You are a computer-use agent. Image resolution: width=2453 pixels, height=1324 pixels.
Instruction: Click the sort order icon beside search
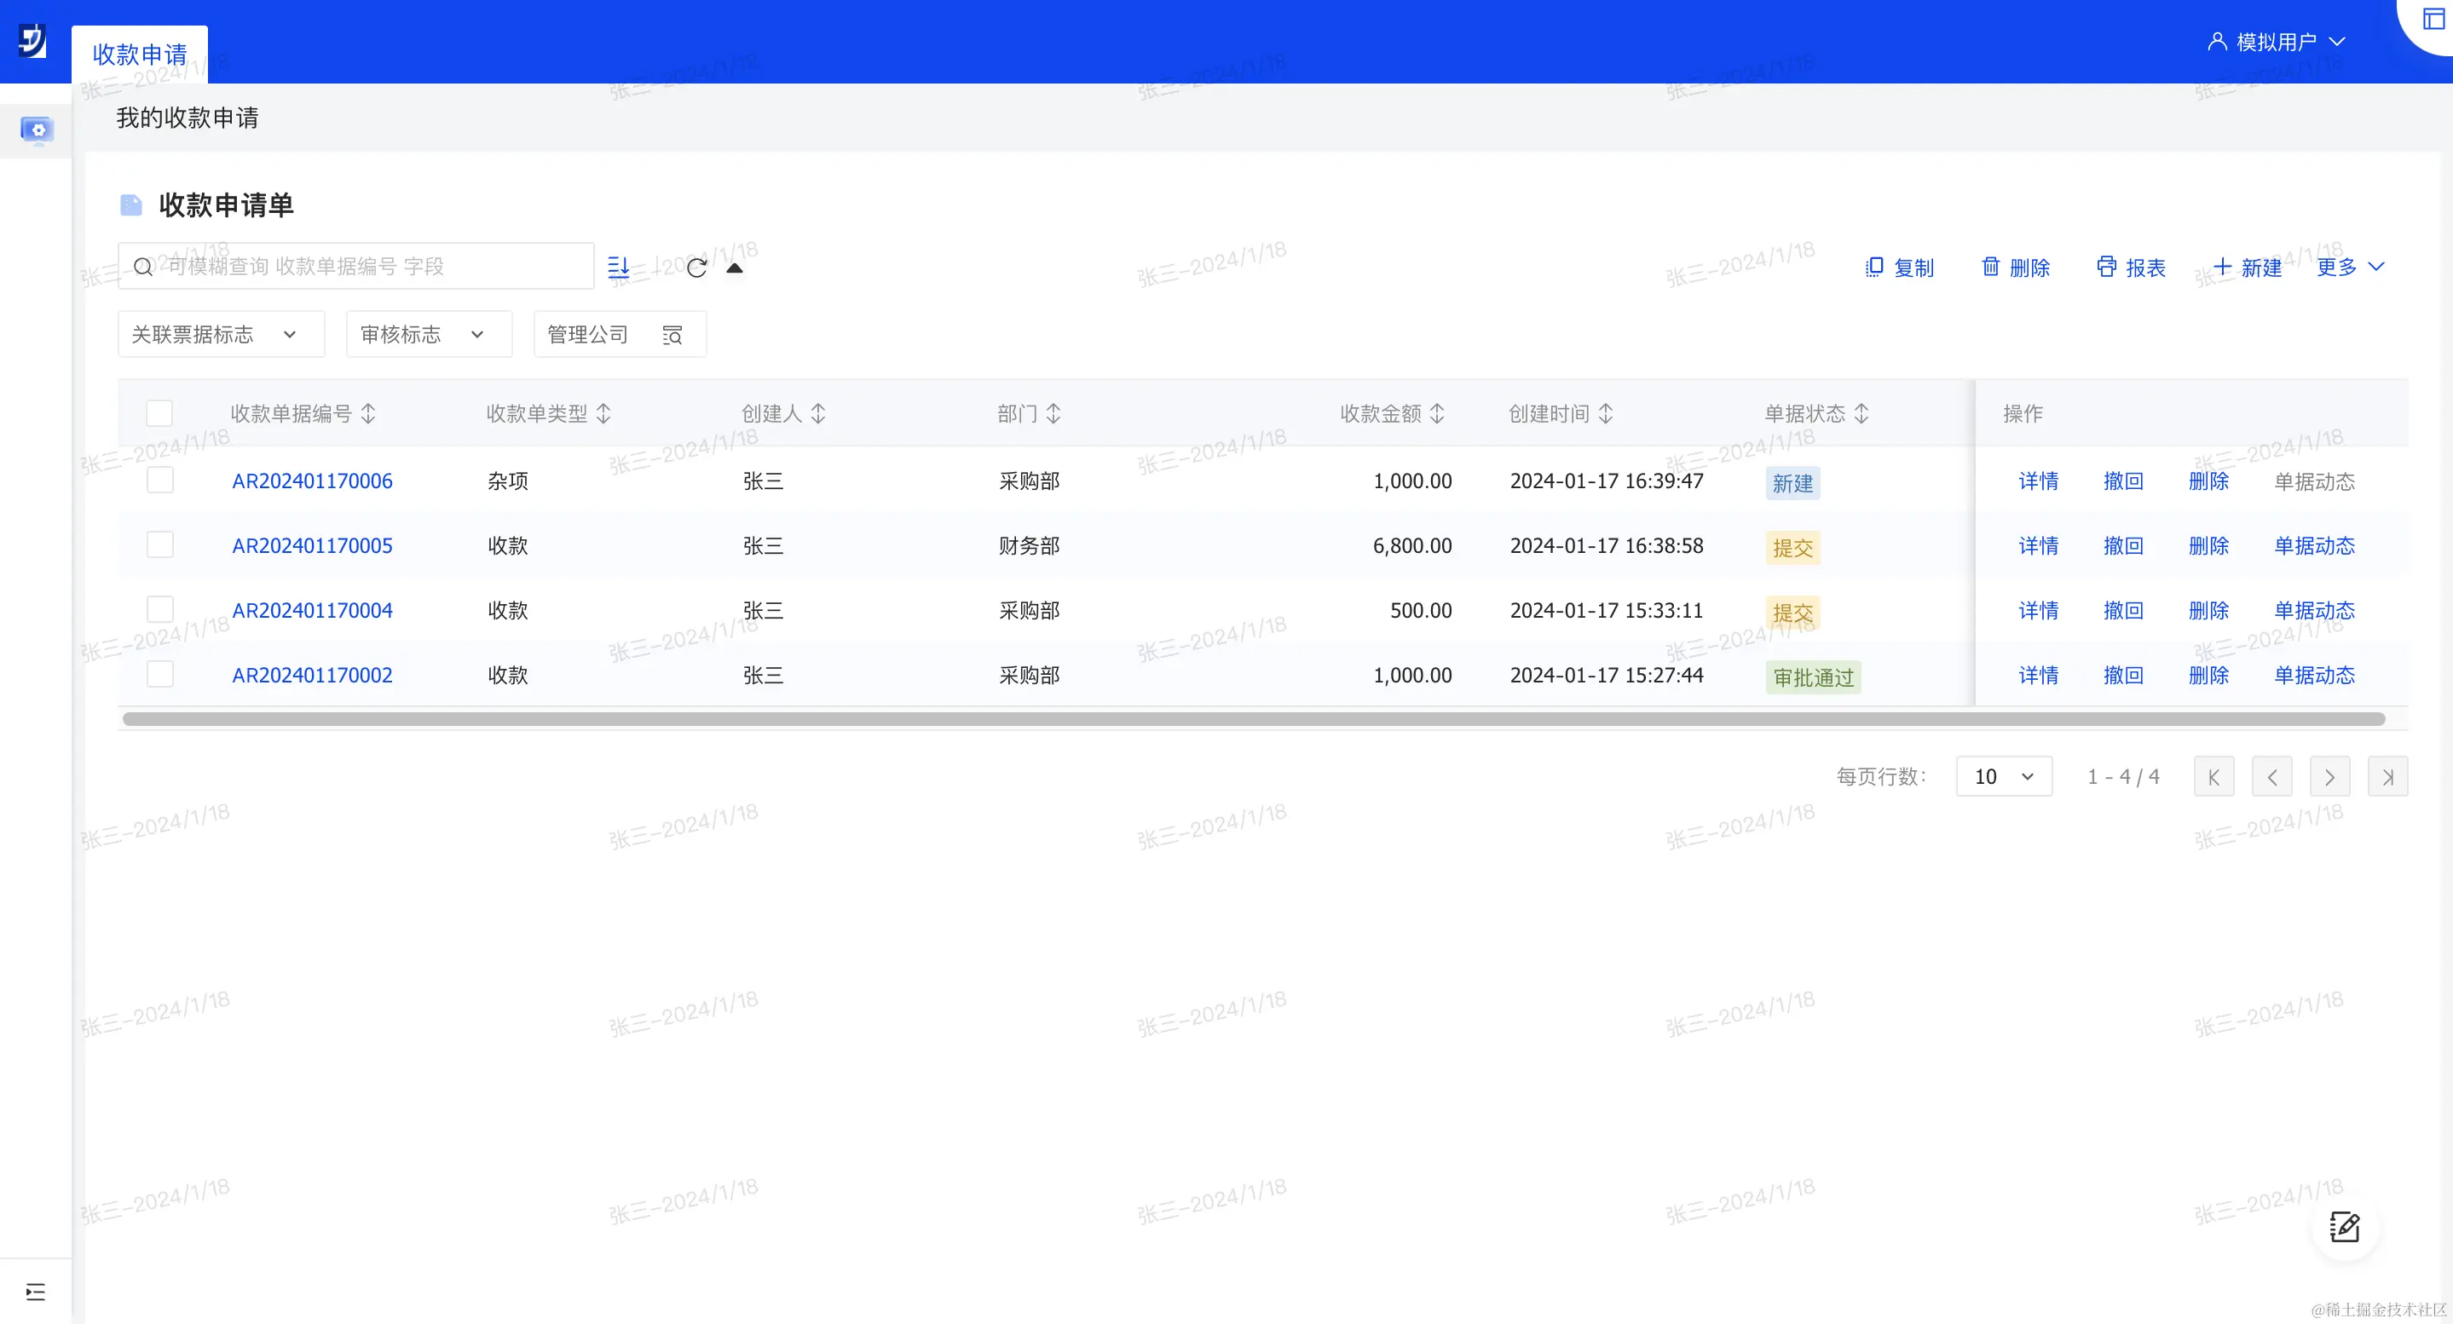point(619,268)
